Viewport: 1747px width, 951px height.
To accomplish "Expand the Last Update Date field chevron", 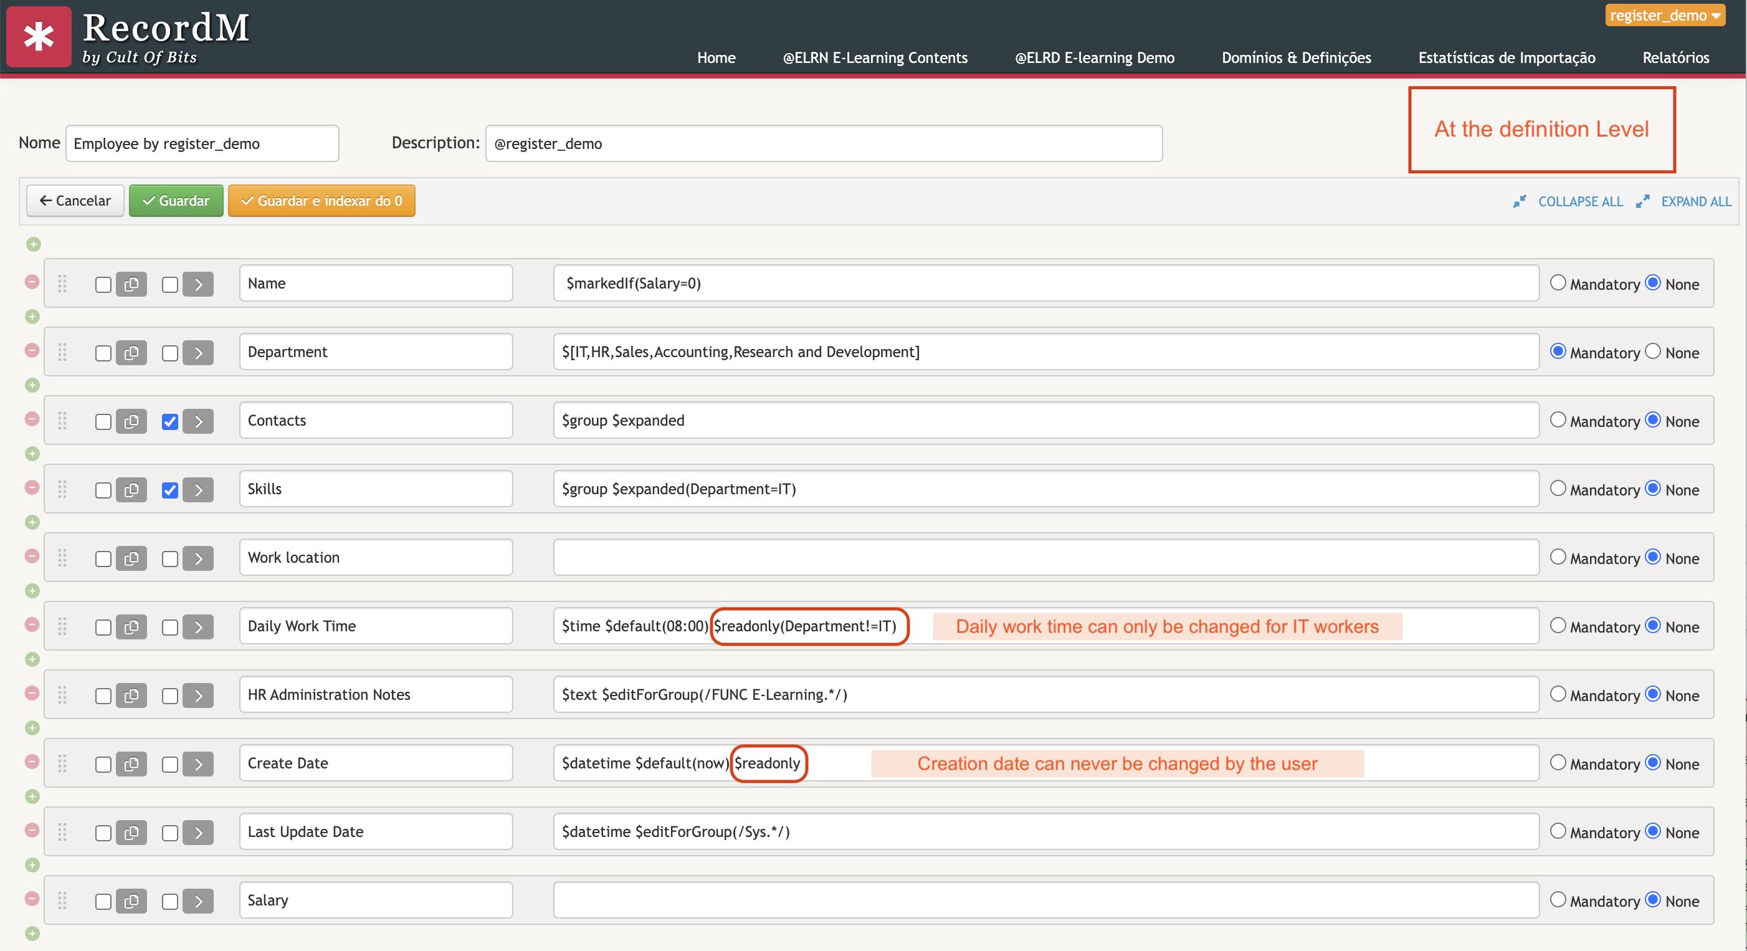I will 198,833.
